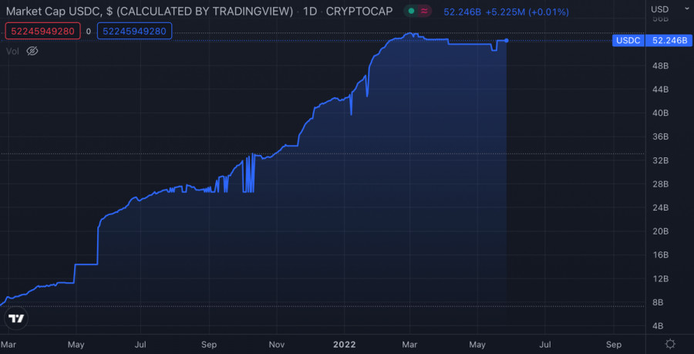Click the 52.246B +5.225M (+0.01%) value text
The image size is (694, 354).
[507, 12]
